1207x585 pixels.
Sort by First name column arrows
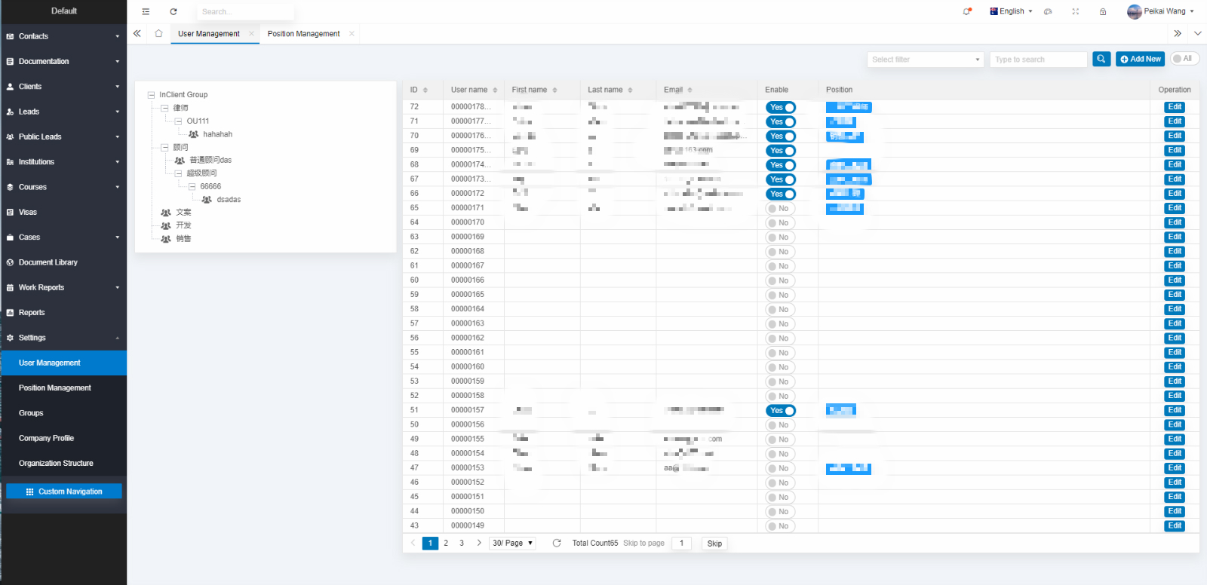[554, 90]
